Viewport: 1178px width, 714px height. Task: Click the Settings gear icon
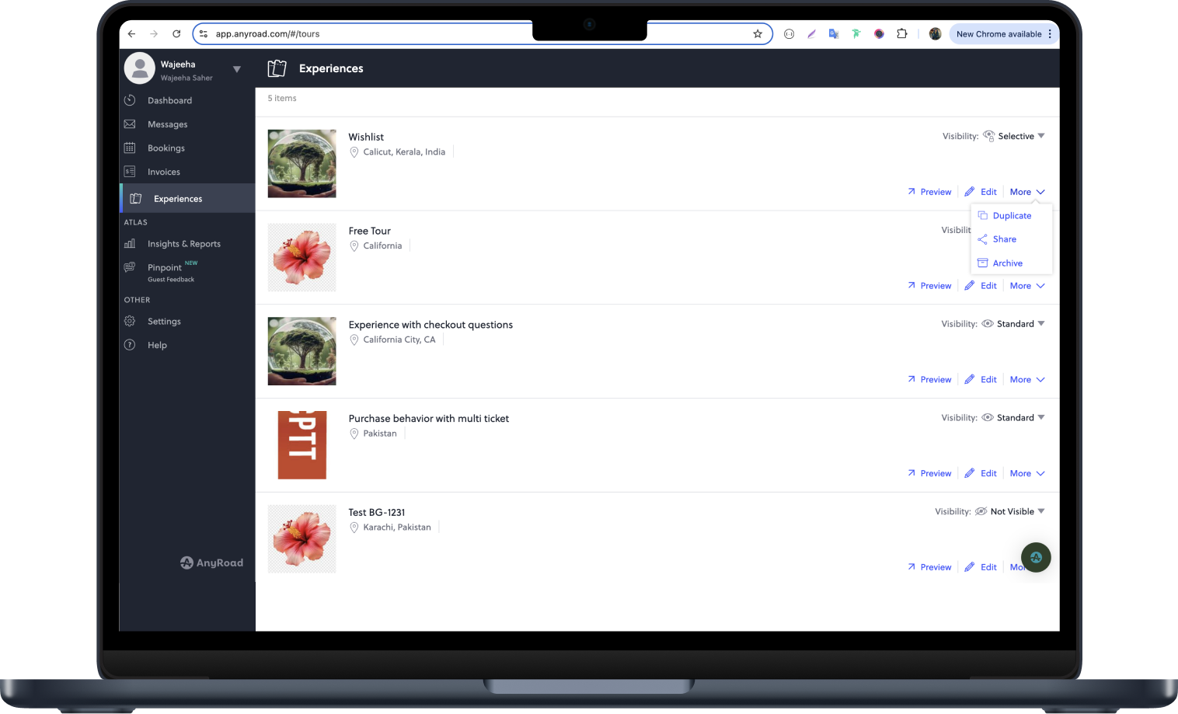click(130, 321)
